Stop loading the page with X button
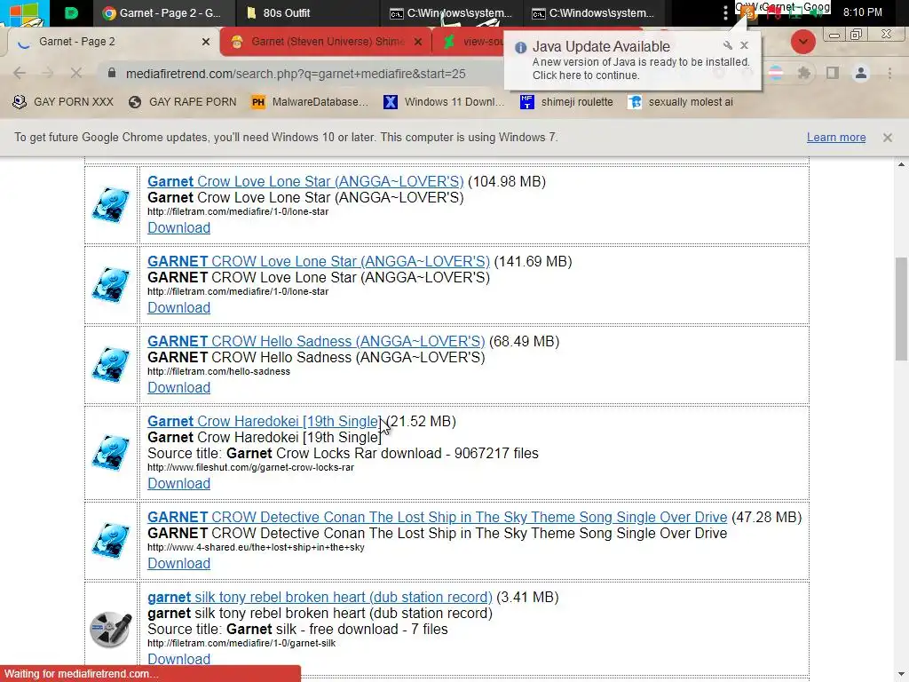 (76, 73)
